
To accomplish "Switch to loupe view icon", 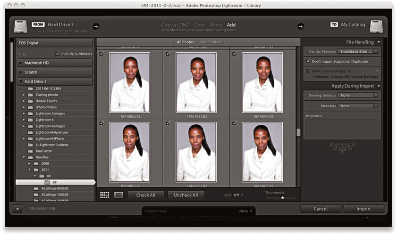I will coord(119,195).
